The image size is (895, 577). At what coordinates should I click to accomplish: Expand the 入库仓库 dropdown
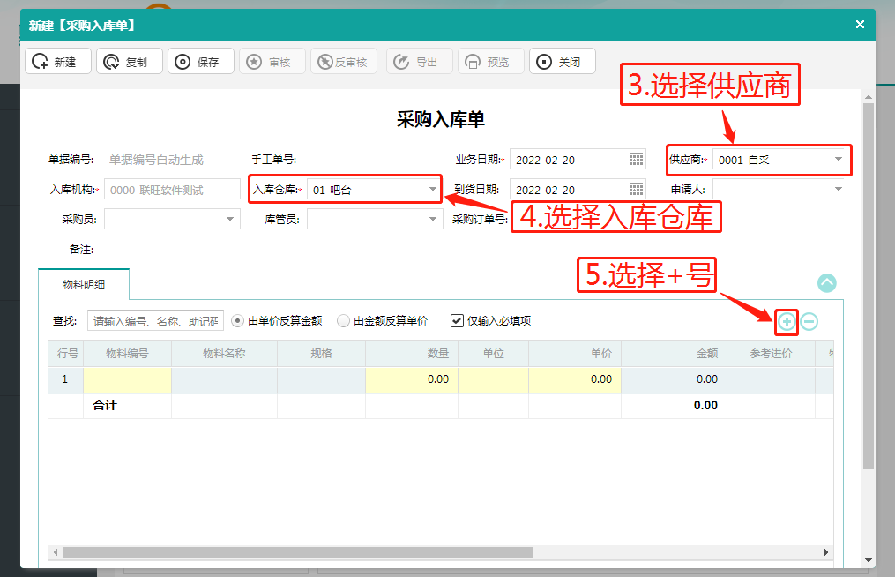tap(433, 189)
